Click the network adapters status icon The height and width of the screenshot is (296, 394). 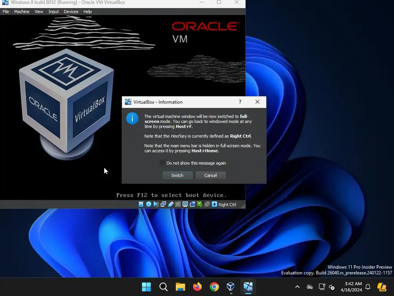pyautogui.click(x=163, y=204)
